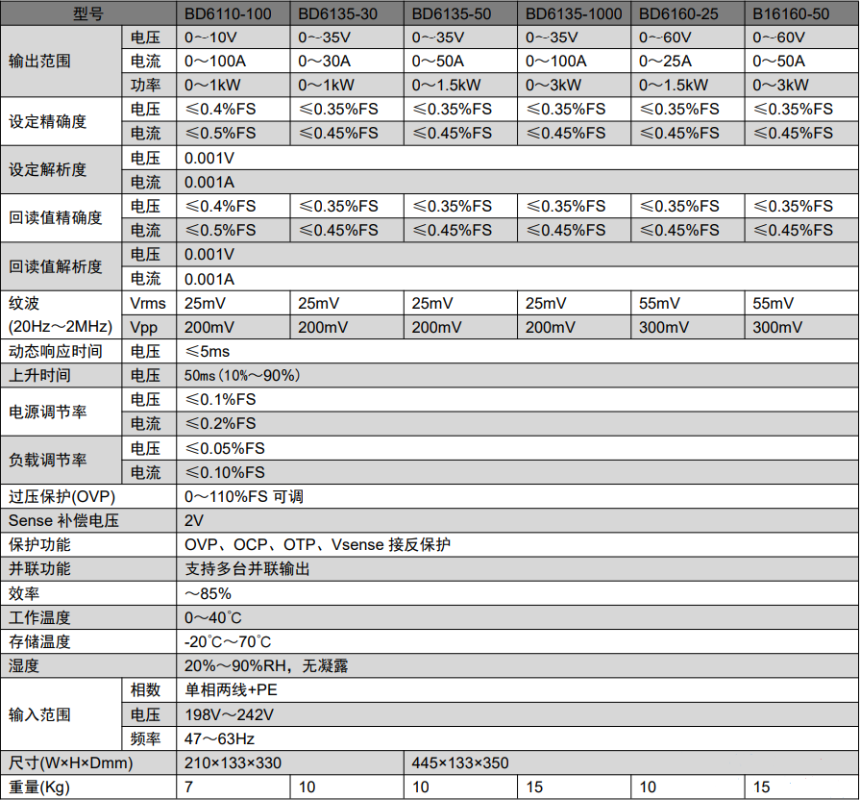Select the ~85% efficiency value

click(x=208, y=593)
